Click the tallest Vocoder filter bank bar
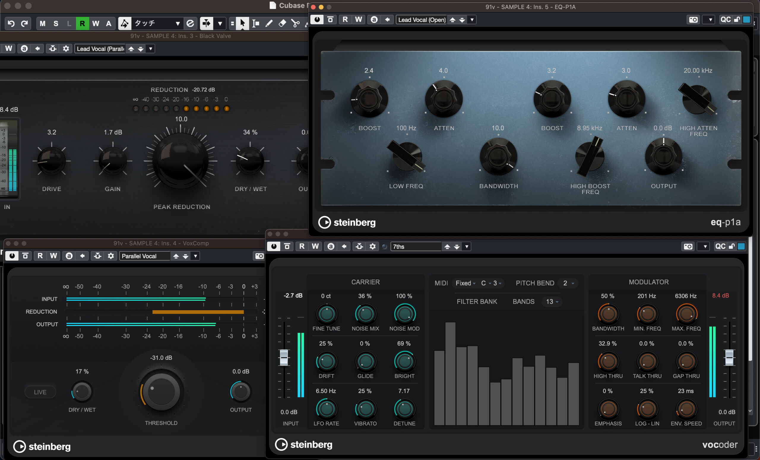760x460 pixels. pos(450,374)
